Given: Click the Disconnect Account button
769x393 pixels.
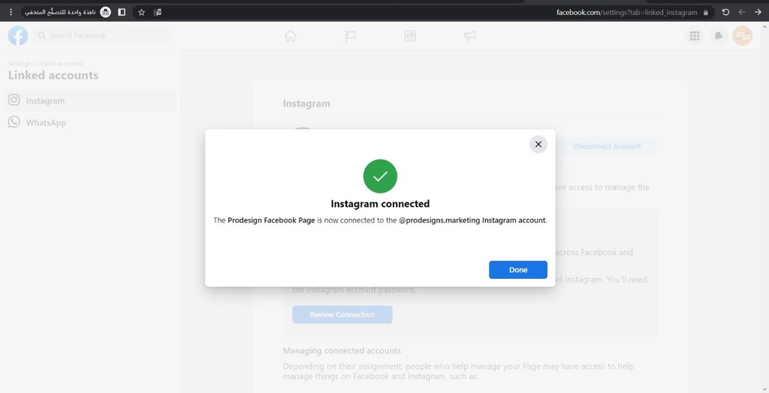Looking at the screenshot, I should click(607, 146).
